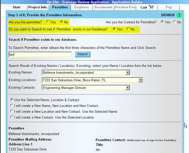Expand the Existing Names dropdown

coord(128,73)
